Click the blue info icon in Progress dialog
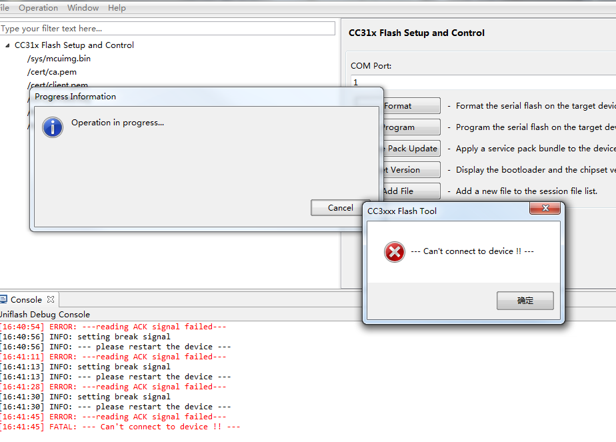Screen dimensions: 616x442 pyautogui.click(x=53, y=127)
